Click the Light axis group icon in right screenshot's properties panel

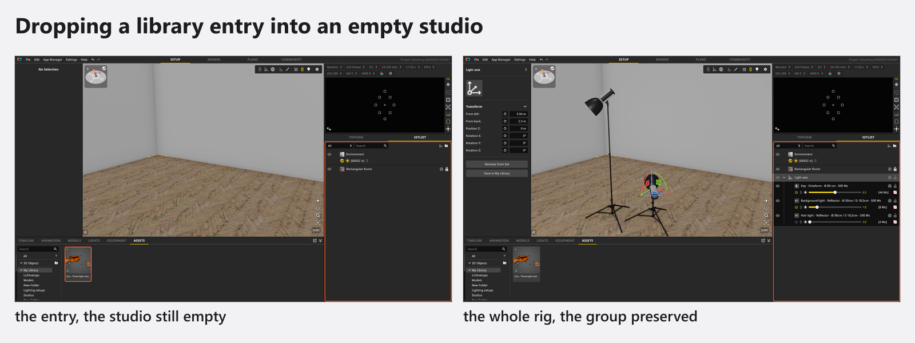pyautogui.click(x=474, y=88)
